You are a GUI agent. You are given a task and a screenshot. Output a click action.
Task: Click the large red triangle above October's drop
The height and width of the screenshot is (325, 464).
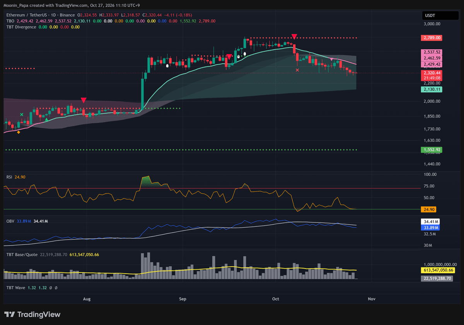pos(294,37)
